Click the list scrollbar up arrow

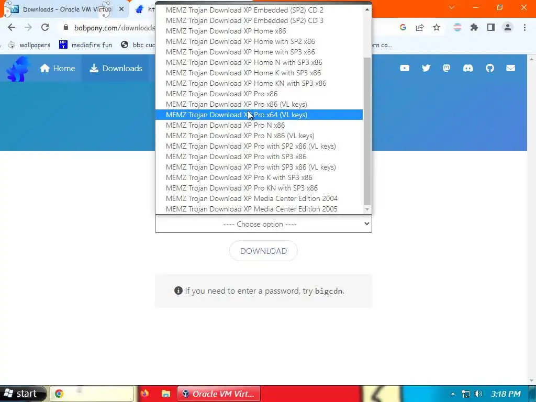point(367,9)
